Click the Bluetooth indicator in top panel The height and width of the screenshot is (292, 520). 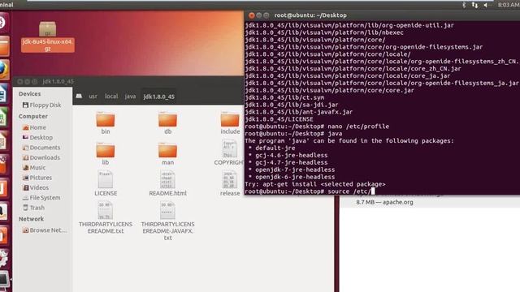[x=464, y=5]
